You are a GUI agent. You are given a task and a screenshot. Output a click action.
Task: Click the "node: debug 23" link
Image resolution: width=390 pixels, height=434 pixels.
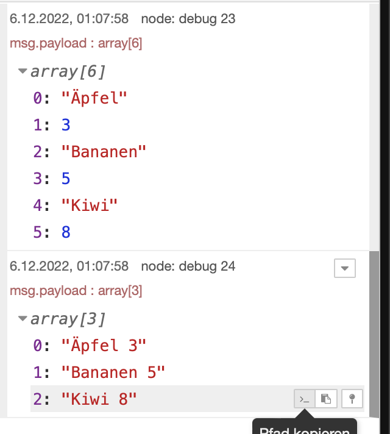click(188, 19)
